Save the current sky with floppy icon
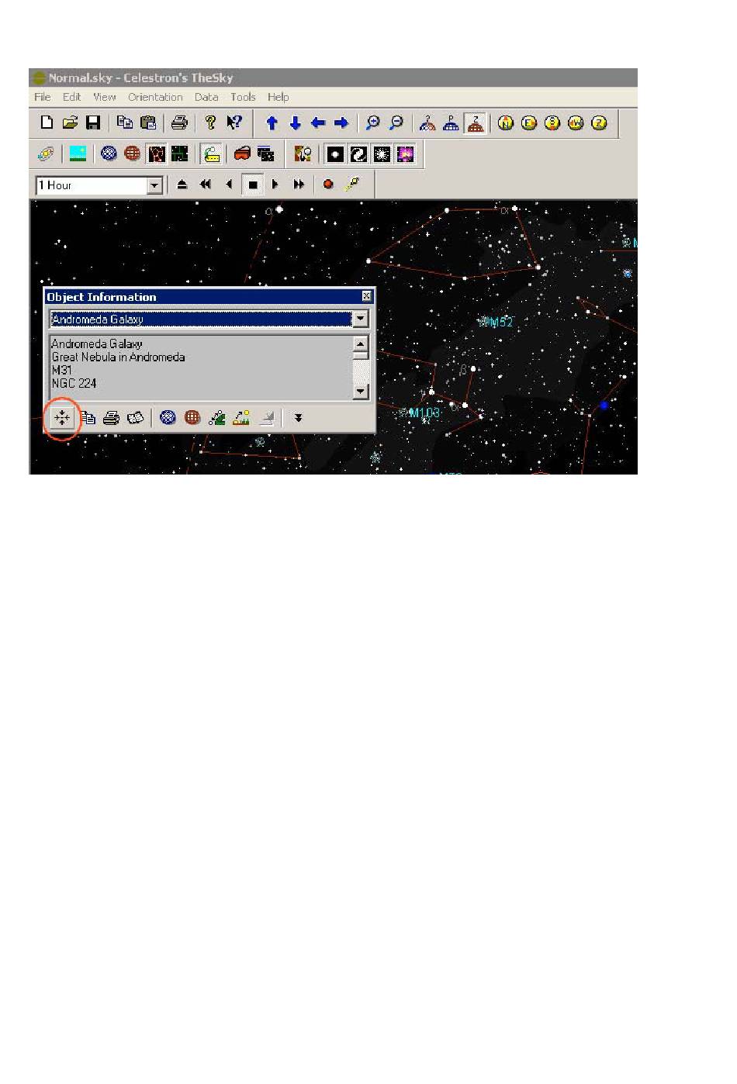737x1084 pixels. (93, 123)
